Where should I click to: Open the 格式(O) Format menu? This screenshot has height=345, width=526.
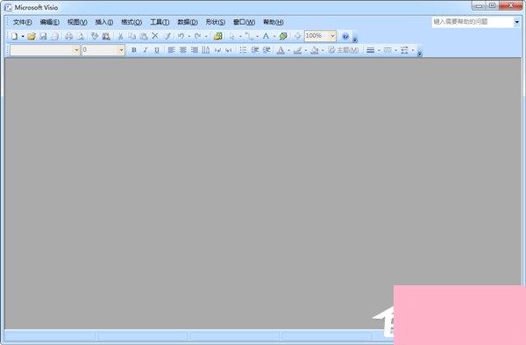[131, 22]
